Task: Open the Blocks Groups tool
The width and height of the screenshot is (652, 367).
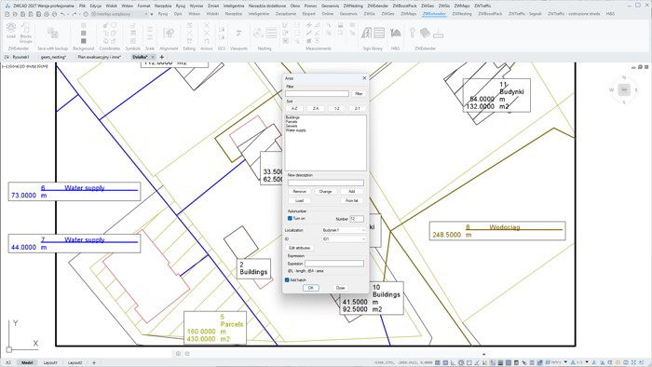Action: click(x=26, y=33)
